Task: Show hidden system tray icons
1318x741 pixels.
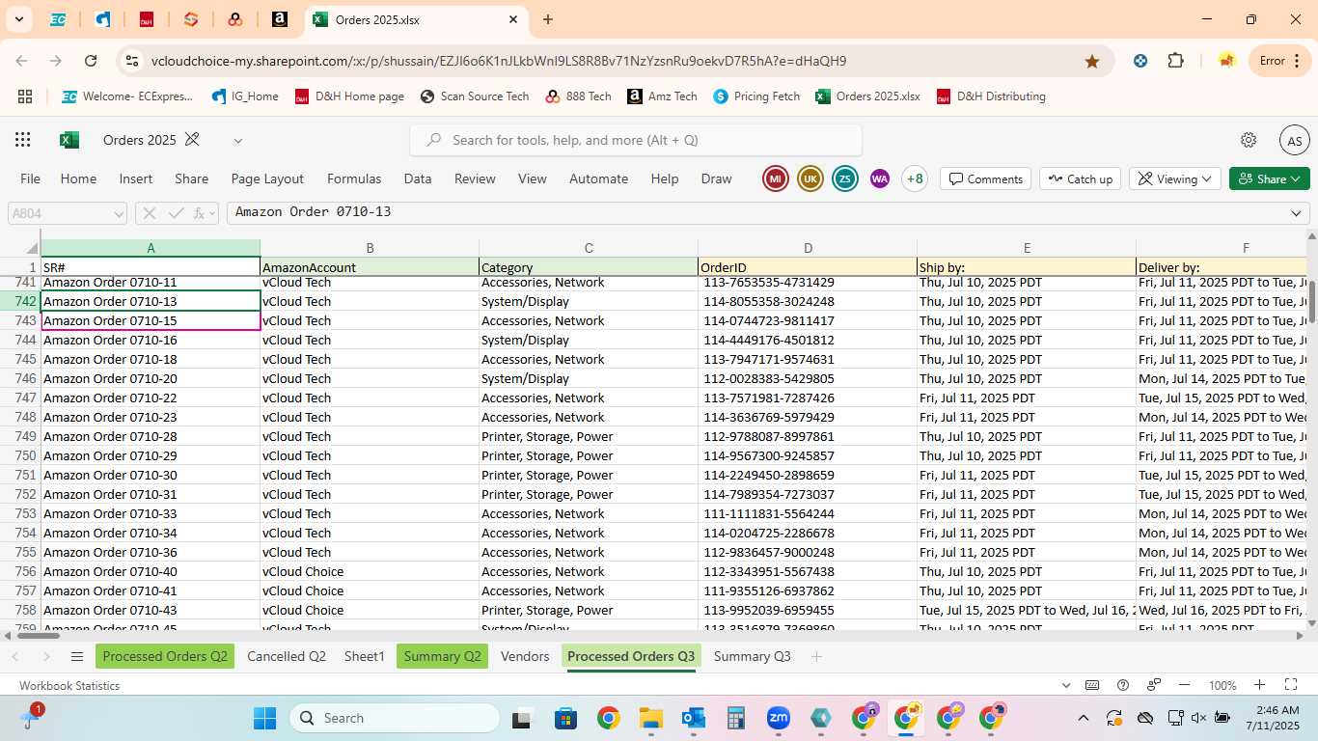Action: (x=1083, y=718)
